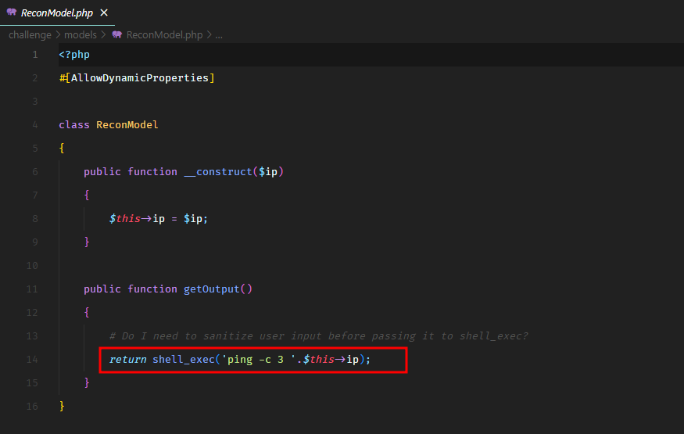Viewport: 684px width, 434px height.
Task: Click the PHP file icon in the breadcrumb
Action: 117,35
